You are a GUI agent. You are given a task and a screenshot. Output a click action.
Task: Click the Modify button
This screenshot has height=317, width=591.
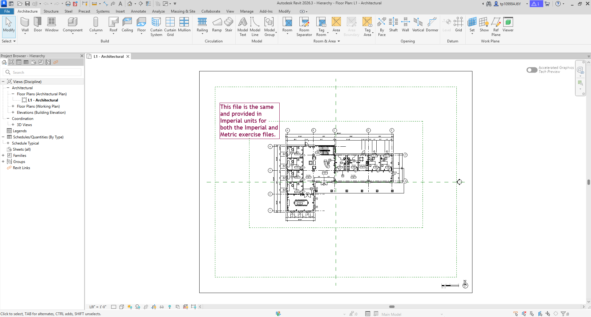[9, 27]
